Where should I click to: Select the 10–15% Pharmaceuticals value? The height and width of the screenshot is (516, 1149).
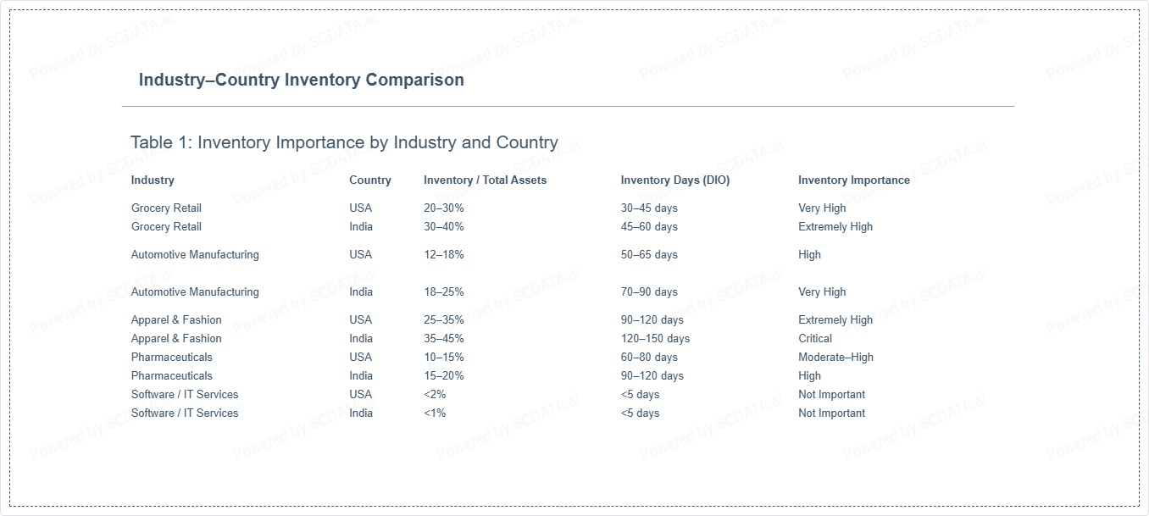(x=443, y=357)
